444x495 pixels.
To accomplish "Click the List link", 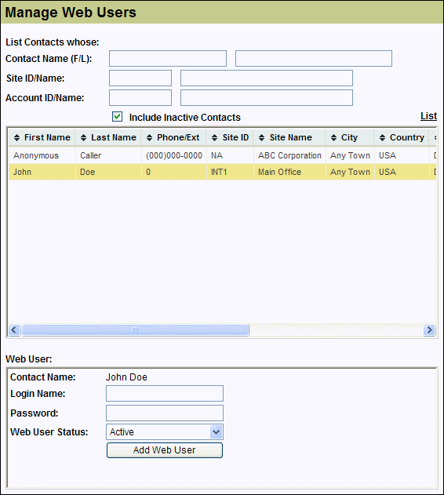I will 428,116.
